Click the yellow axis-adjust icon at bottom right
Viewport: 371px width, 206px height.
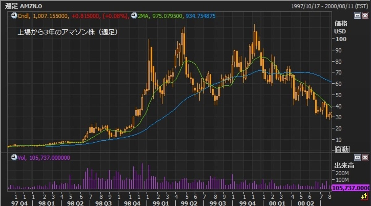click(x=364, y=196)
